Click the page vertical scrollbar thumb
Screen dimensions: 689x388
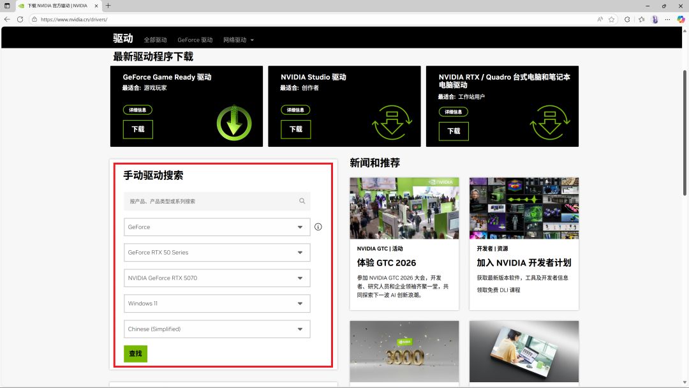click(685, 133)
